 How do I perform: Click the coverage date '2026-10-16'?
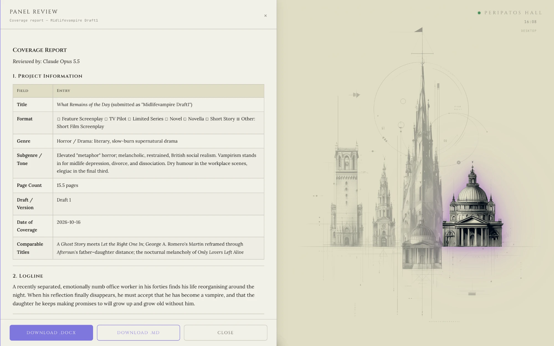pos(68,222)
